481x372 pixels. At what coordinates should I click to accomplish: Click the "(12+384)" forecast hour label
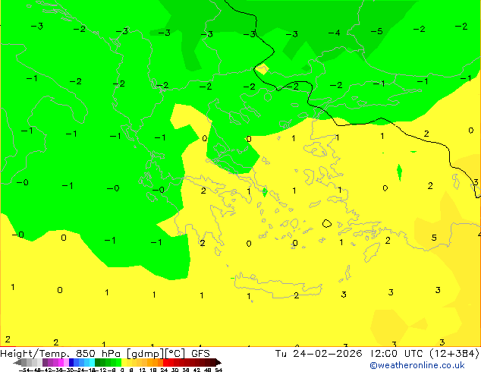coord(454,354)
